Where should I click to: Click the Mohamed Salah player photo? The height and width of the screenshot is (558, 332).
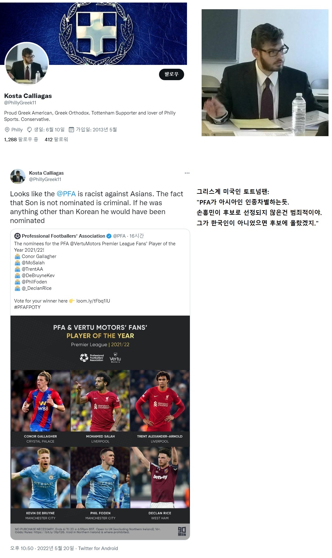point(100,401)
